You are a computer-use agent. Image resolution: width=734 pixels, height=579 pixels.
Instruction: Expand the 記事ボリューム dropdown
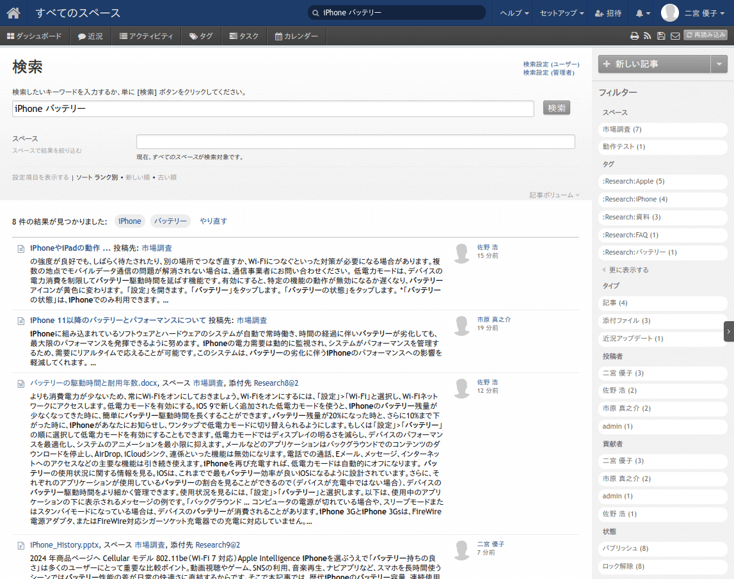coord(554,194)
